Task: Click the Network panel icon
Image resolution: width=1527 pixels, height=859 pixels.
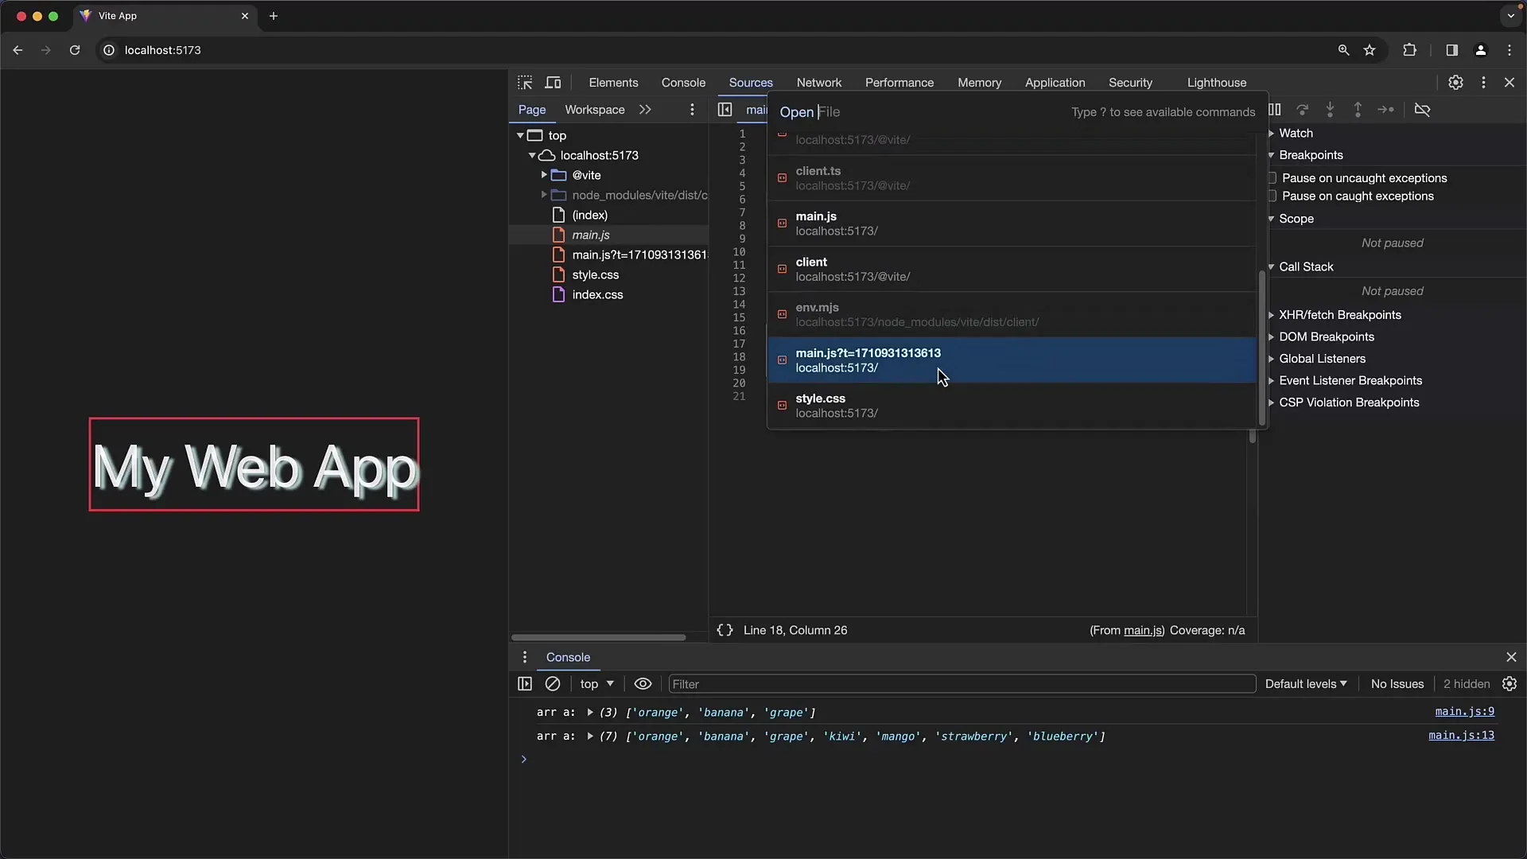Action: (x=818, y=82)
